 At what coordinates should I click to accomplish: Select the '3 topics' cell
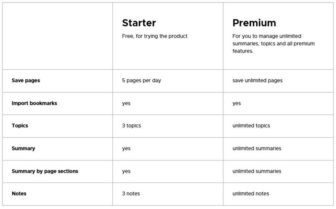pyautogui.click(x=131, y=126)
